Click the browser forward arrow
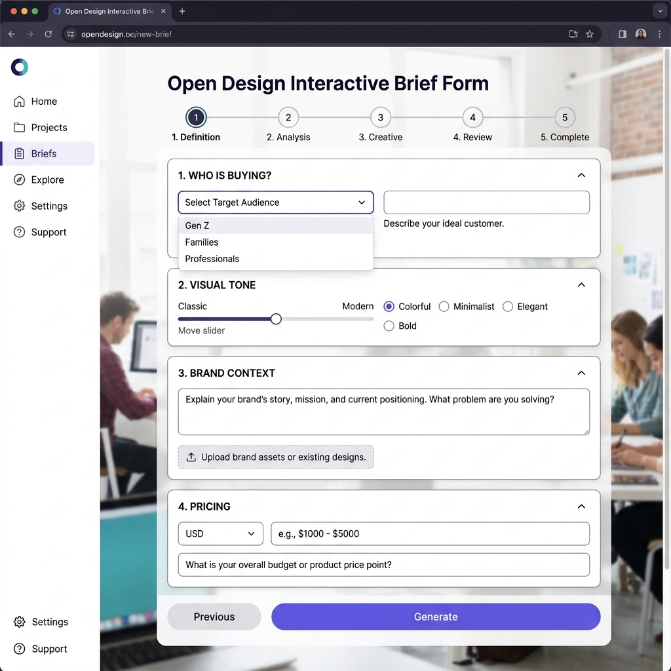This screenshot has height=671, width=671. pyautogui.click(x=29, y=34)
